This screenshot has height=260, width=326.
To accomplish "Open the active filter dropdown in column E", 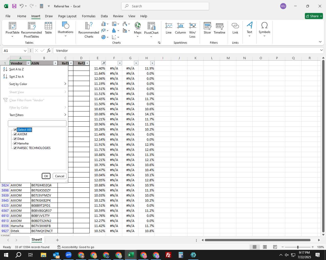I will [x=104, y=63].
